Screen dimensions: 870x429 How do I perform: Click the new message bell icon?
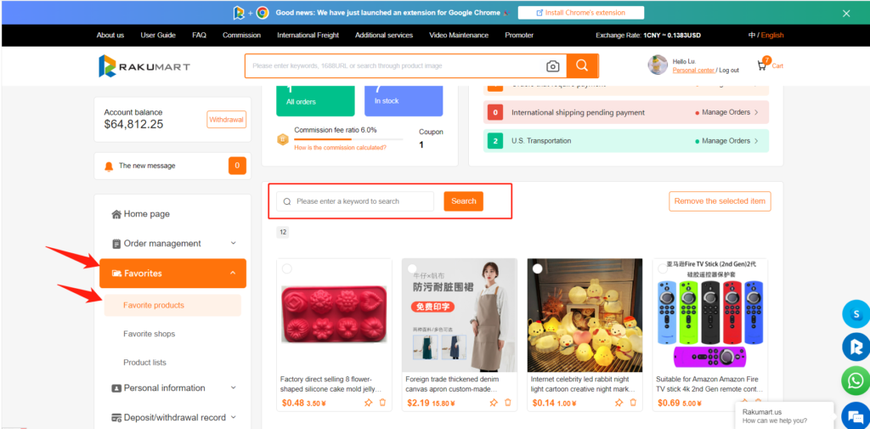click(x=109, y=166)
